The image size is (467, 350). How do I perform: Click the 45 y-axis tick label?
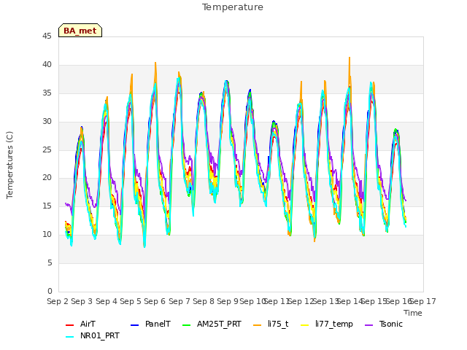click(x=47, y=36)
